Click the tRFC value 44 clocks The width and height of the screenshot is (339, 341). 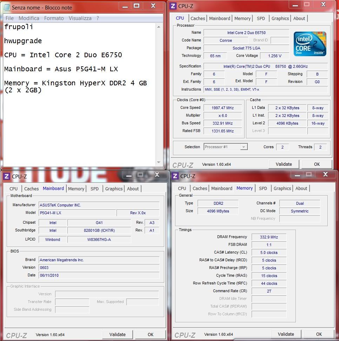[x=269, y=283]
